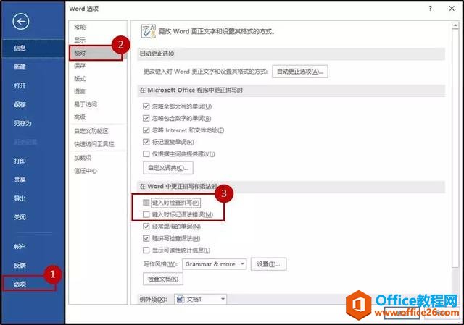The width and height of the screenshot is (464, 325).
Task: Toggle 标记重复单词 checkbox
Action: tap(146, 142)
